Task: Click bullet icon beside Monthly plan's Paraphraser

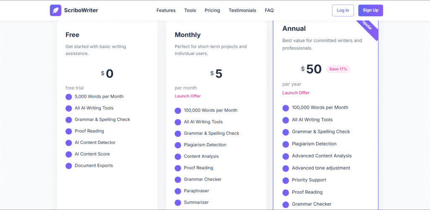Action: pos(178,191)
